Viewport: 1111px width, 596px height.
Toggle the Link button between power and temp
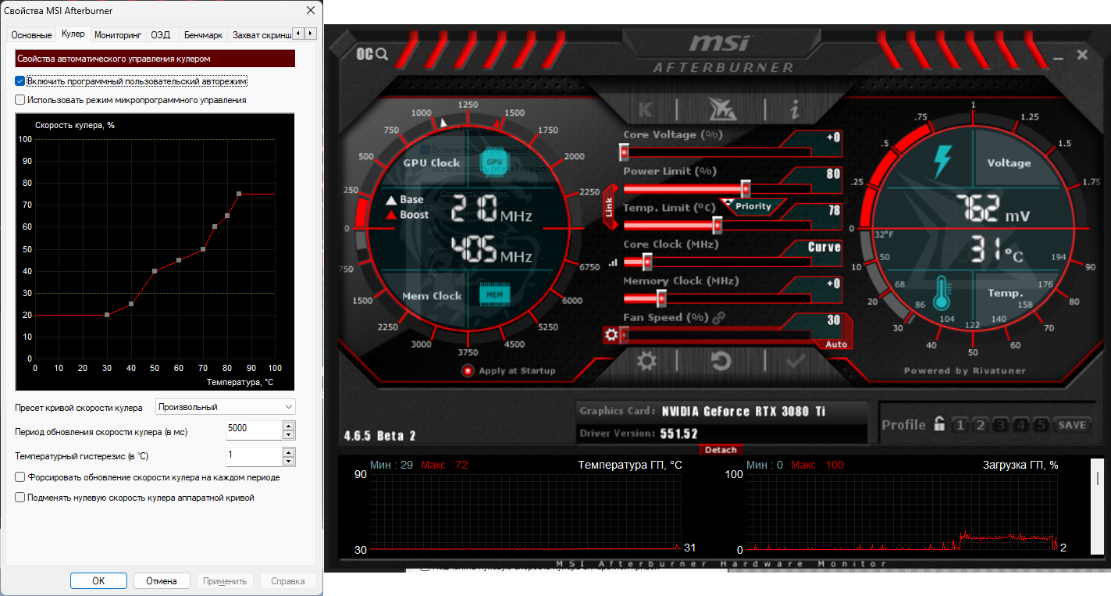609,207
